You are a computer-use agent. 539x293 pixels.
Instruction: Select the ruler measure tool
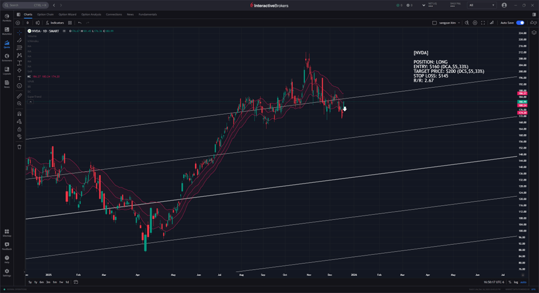tap(19, 96)
